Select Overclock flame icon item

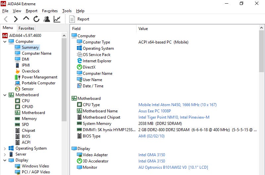coord(27,71)
